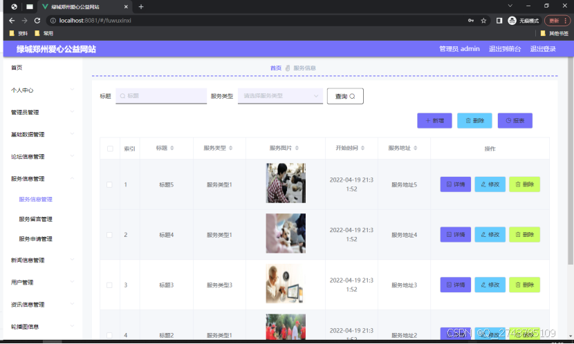This screenshot has height=344, width=574.
Task: Click 退出登录 in the header
Action: pos(543,48)
